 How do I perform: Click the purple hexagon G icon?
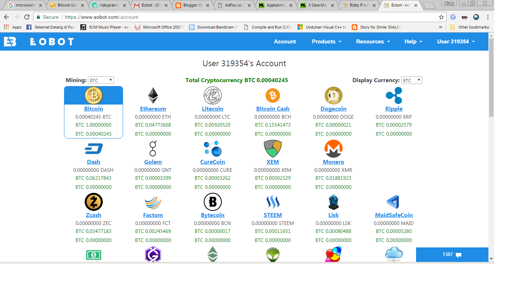tap(153, 255)
